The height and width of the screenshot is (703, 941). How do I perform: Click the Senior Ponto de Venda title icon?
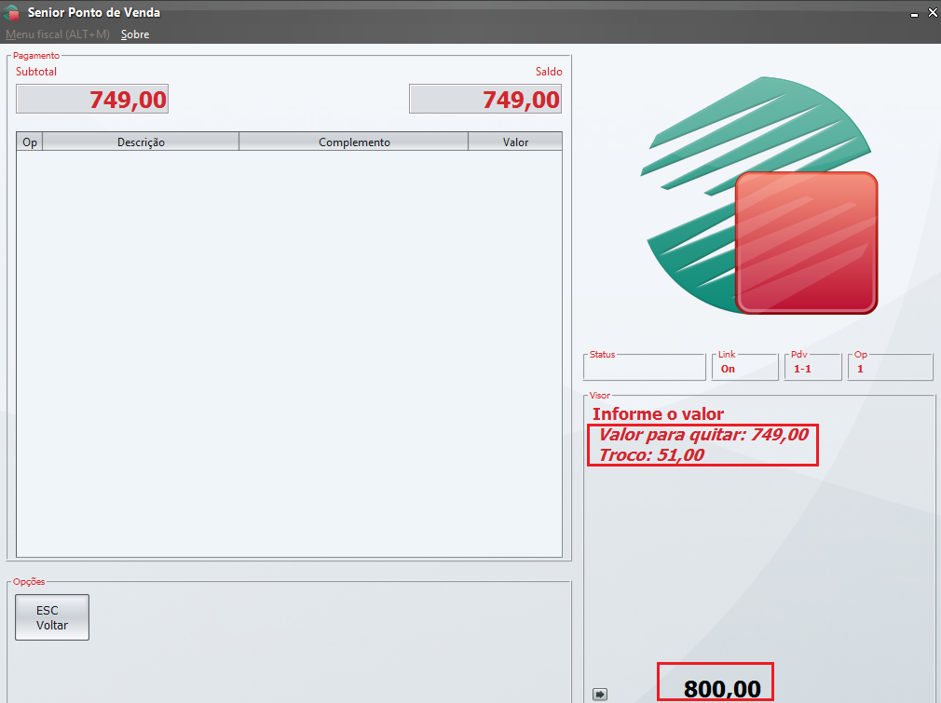(11, 12)
